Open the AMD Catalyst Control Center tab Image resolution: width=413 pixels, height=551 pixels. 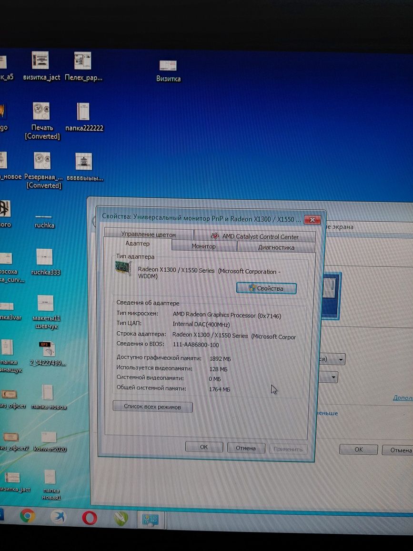(x=255, y=236)
